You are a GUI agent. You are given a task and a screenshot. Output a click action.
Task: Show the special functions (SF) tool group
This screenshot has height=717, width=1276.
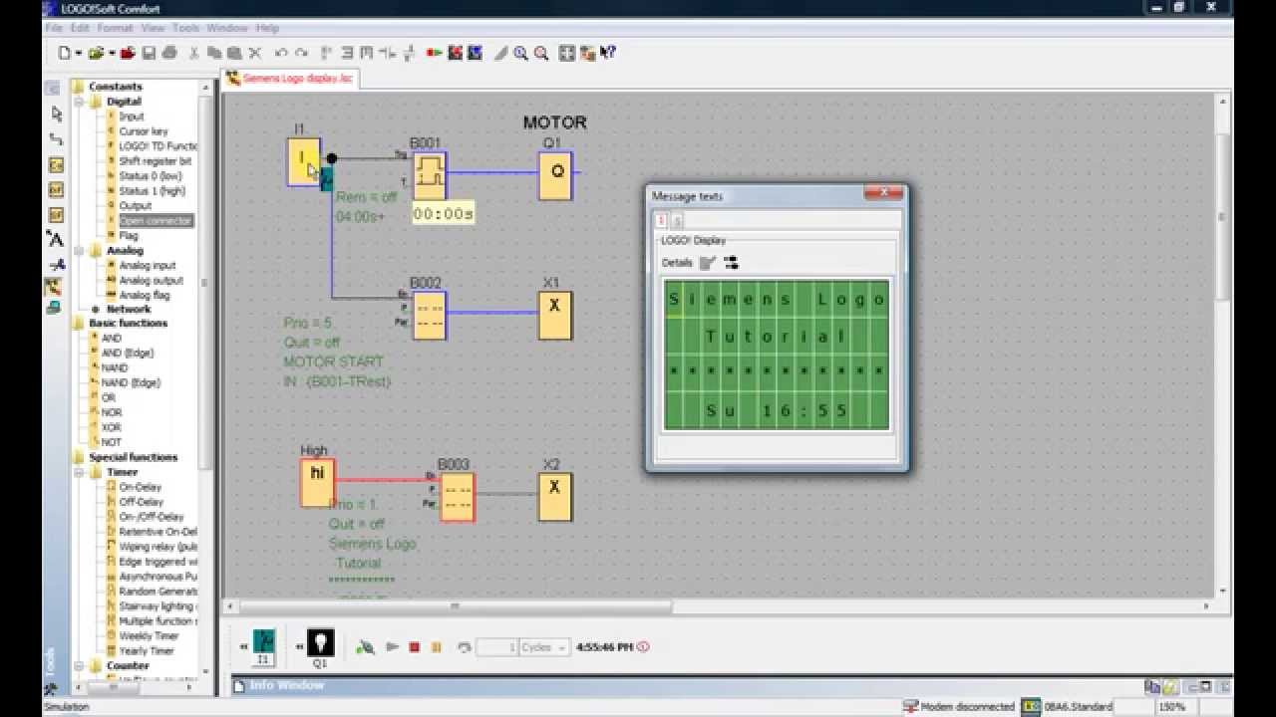[56, 214]
